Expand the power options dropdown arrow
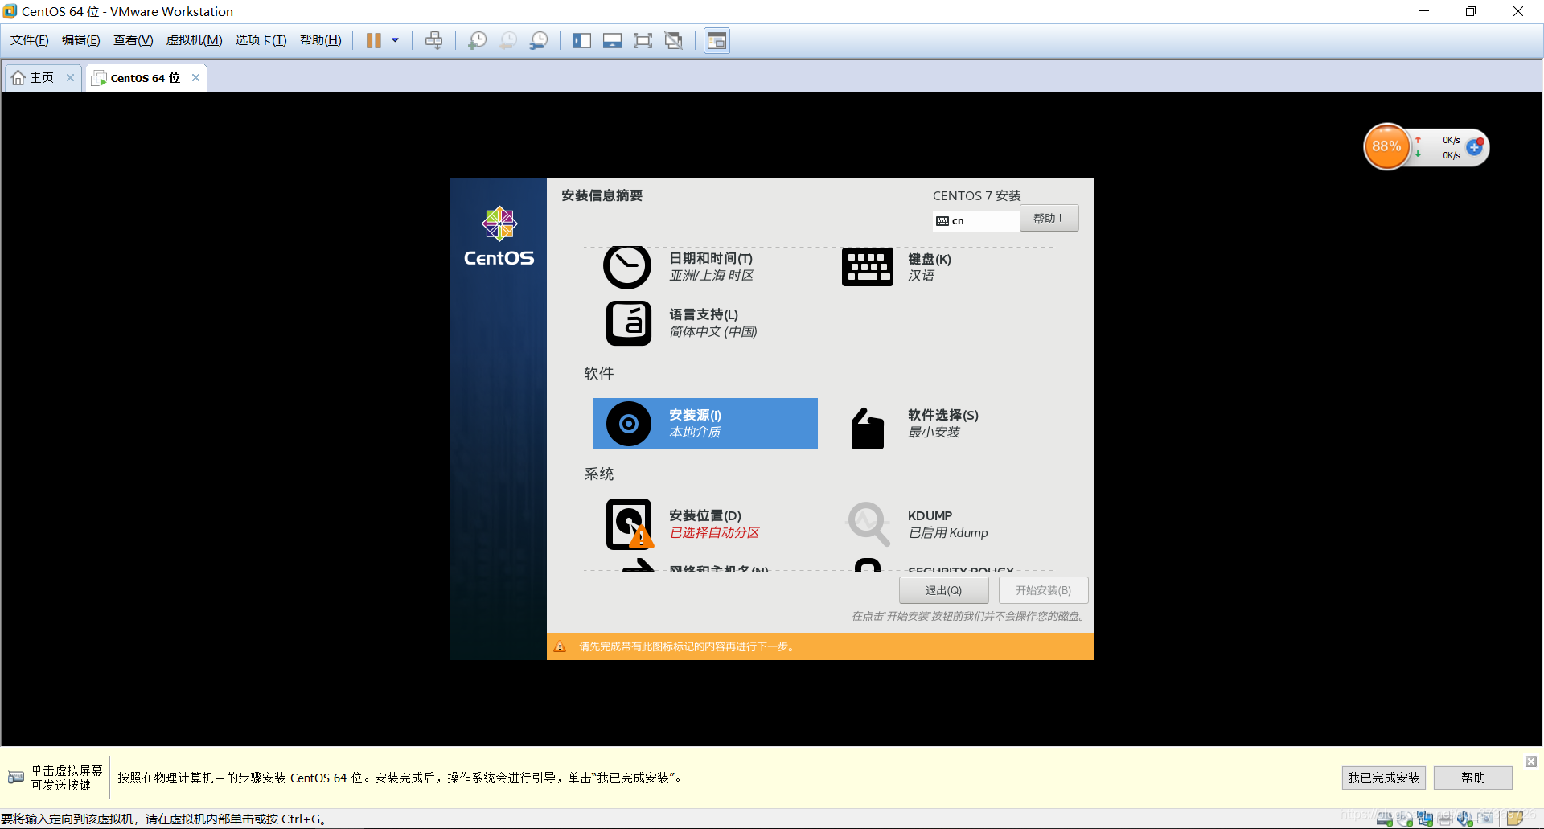Image resolution: width=1544 pixels, height=829 pixels. (x=395, y=40)
